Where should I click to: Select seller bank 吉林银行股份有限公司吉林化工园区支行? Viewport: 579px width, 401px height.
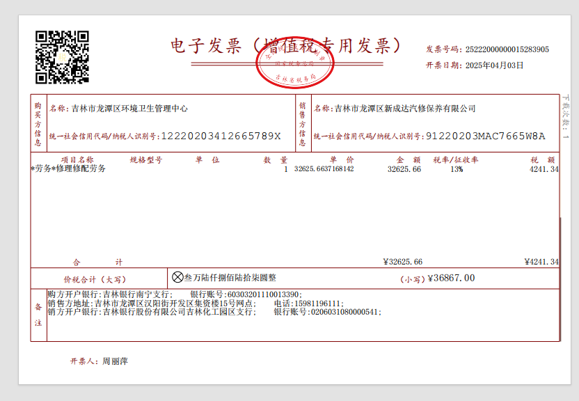177,312
